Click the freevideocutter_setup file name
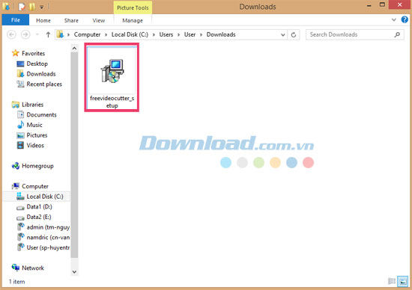 [112, 102]
